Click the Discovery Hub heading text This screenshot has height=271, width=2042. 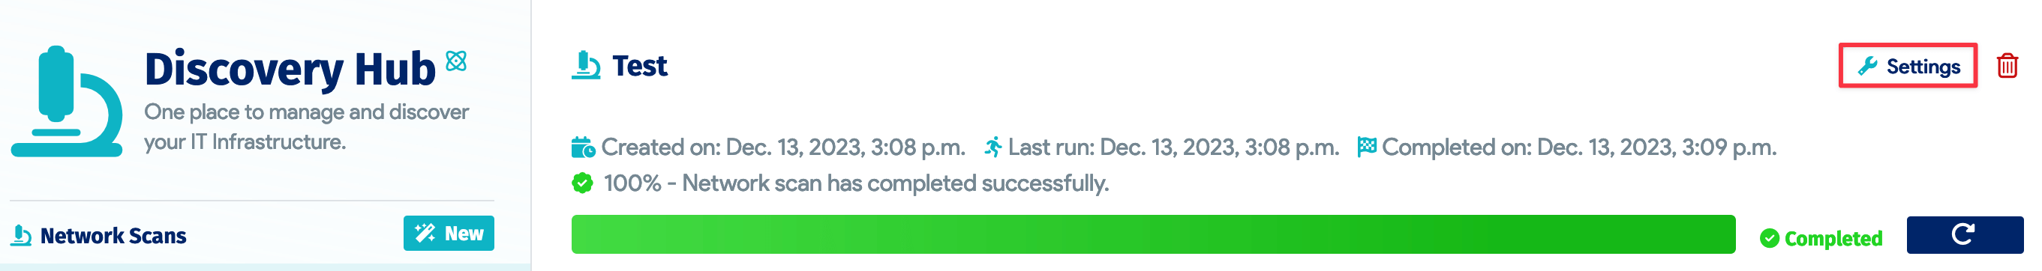(x=290, y=69)
